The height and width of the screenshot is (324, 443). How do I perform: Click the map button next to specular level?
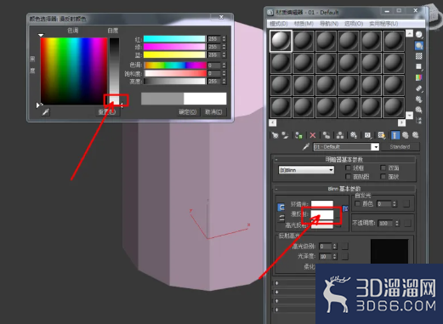(x=344, y=247)
